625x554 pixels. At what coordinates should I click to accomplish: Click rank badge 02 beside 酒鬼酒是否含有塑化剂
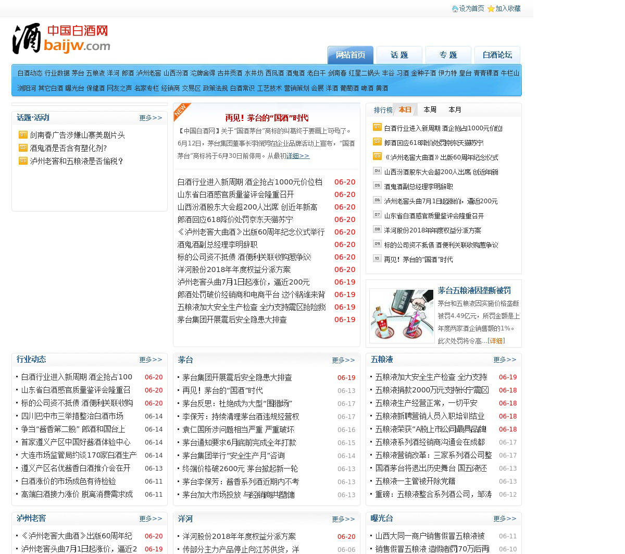click(23, 148)
